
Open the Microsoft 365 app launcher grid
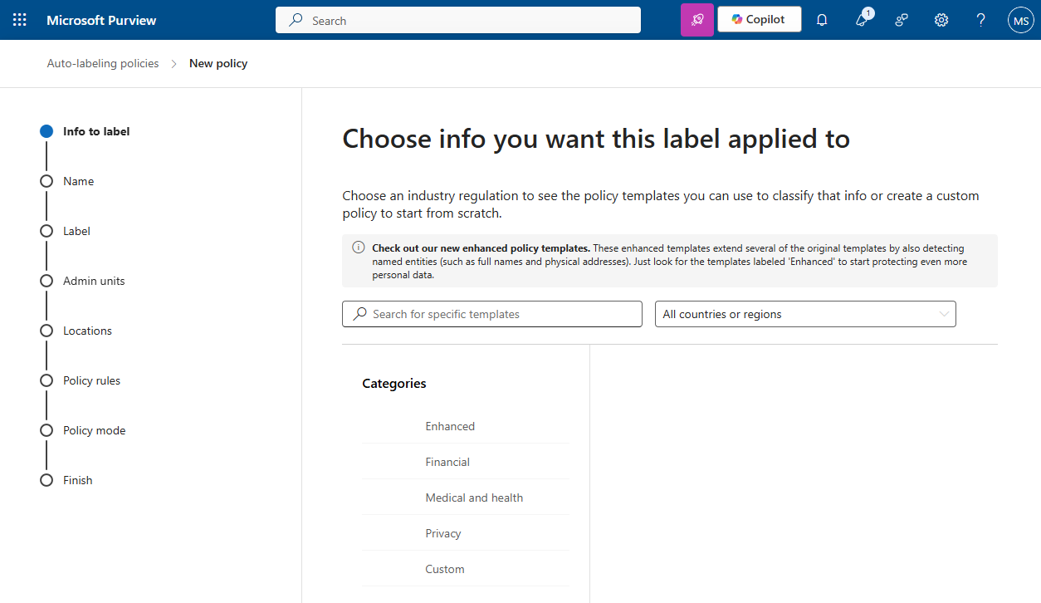pos(20,19)
